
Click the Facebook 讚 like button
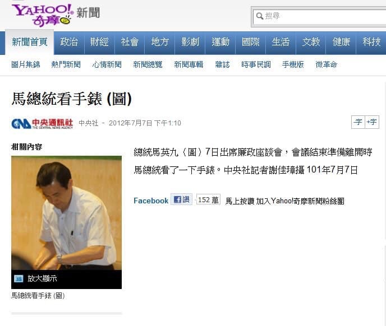point(181,199)
